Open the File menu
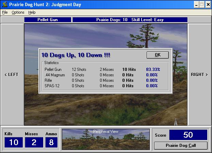The width and height of the screenshot is (212, 153). tap(5, 12)
